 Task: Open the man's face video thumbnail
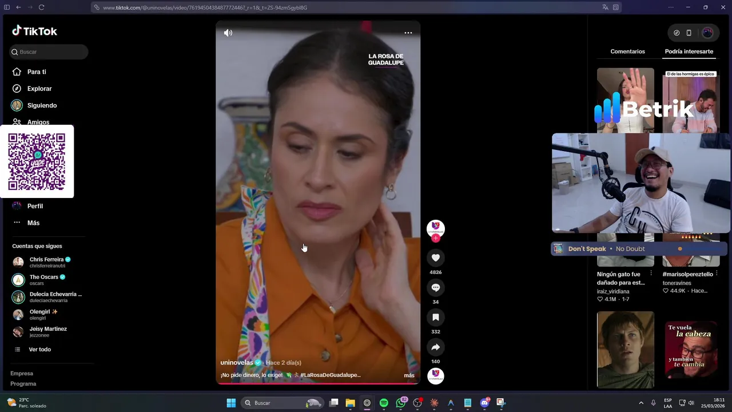[x=625, y=350]
